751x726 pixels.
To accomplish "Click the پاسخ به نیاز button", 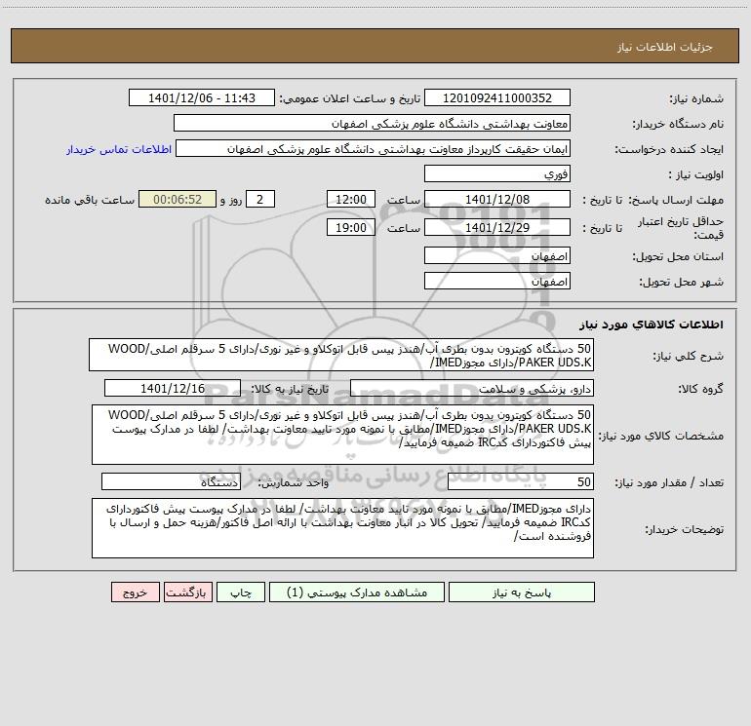I will coord(522,592).
